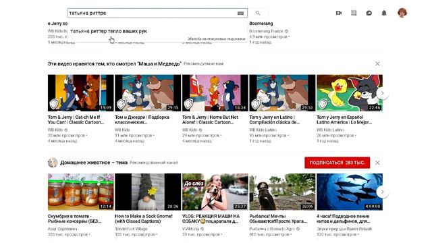Open title "Скумбрия в томате"
This screenshot has width=432, height=243.
[74, 219]
